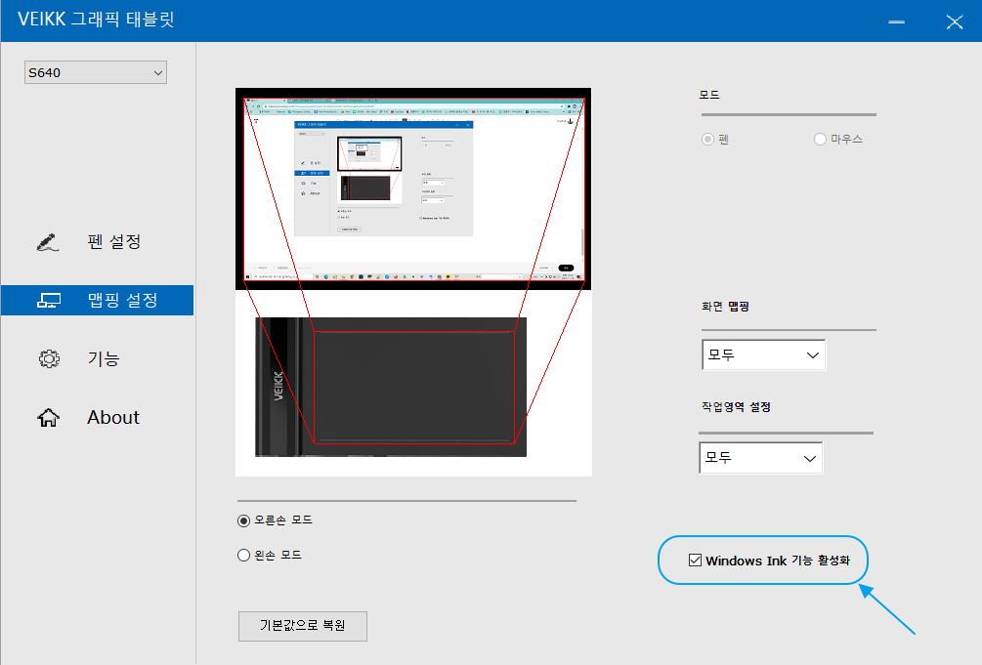Click the gear icon beside 기능
The width and height of the screenshot is (982, 665).
click(49, 358)
